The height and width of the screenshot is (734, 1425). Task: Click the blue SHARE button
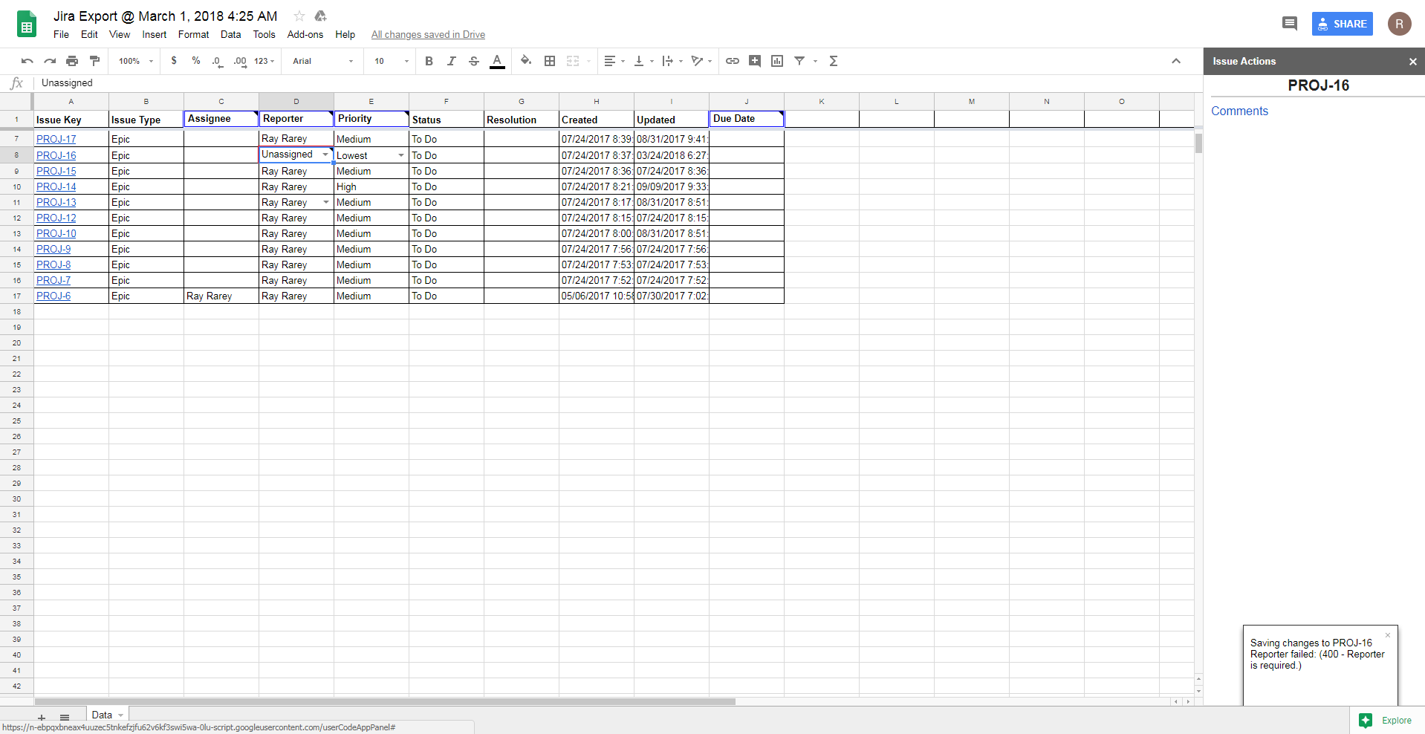(1342, 24)
